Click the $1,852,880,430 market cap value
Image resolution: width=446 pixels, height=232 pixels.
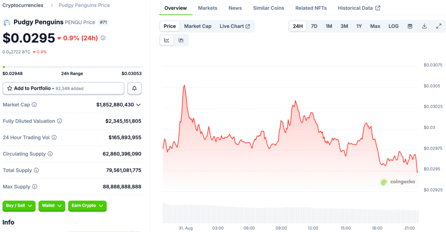coord(115,105)
